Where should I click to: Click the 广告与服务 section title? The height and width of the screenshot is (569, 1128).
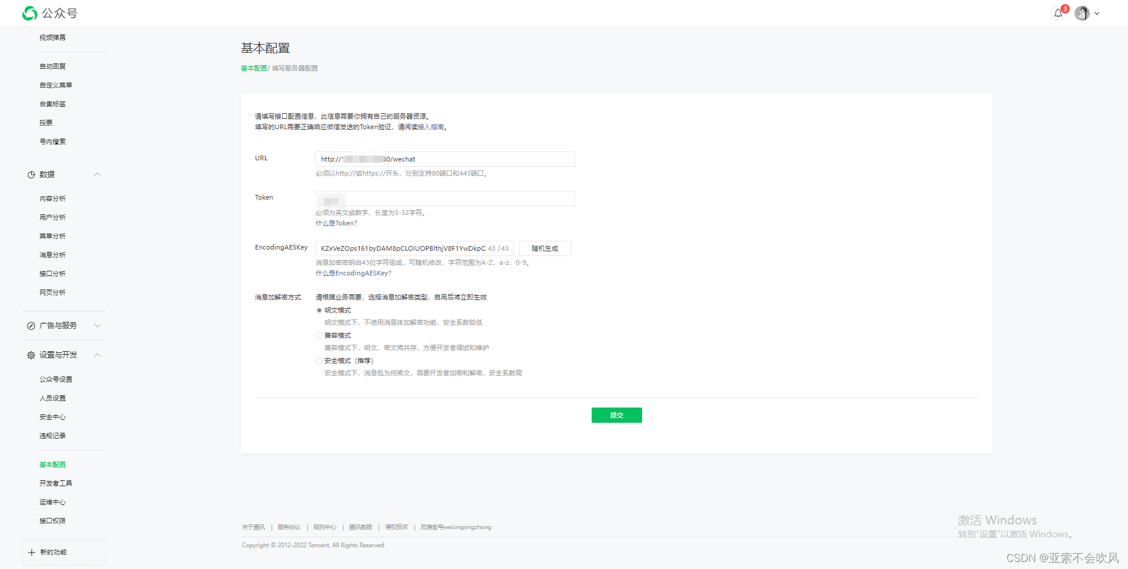58,325
